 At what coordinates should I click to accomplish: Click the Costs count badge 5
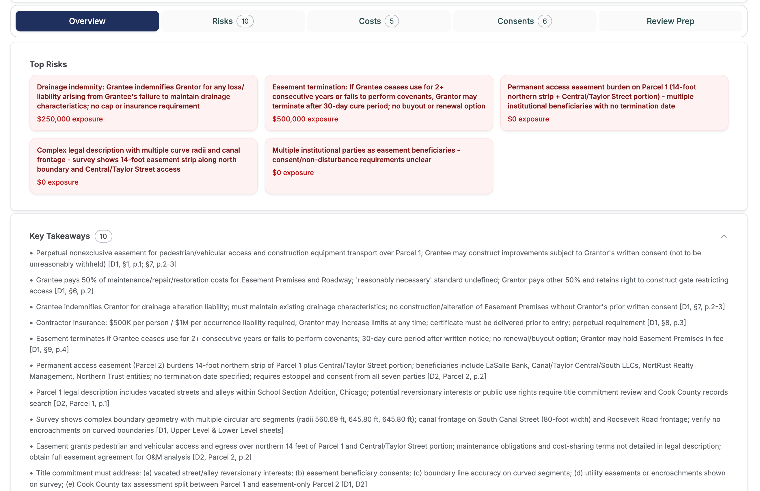(392, 21)
